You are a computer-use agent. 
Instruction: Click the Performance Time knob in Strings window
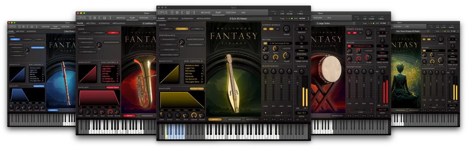click(x=182, y=42)
